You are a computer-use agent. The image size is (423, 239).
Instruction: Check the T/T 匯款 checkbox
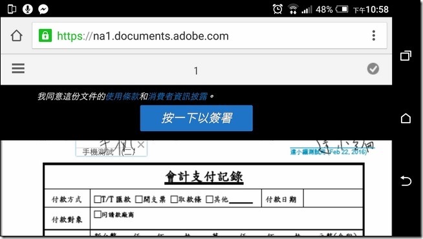(98, 199)
